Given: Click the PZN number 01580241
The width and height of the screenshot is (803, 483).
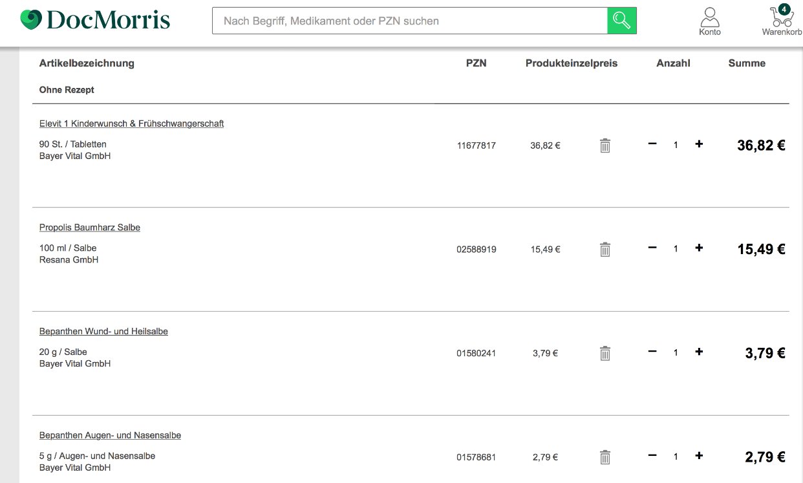Looking at the screenshot, I should pyautogui.click(x=476, y=353).
